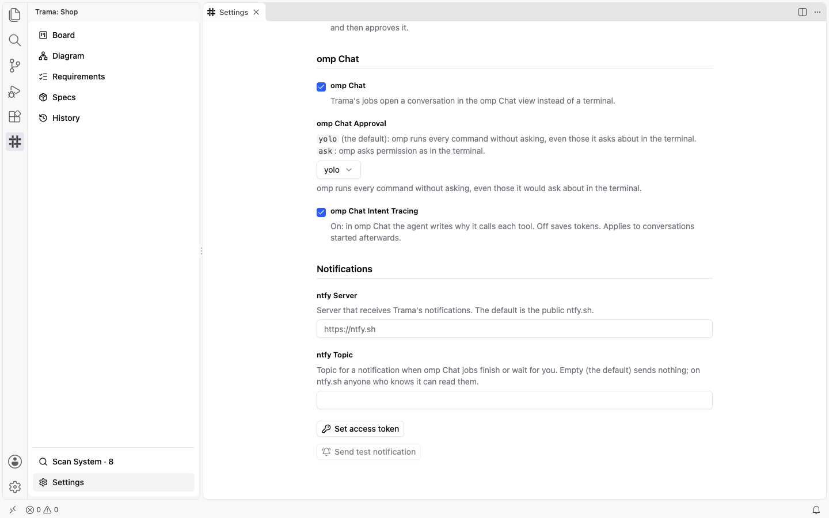The width and height of the screenshot is (829, 518).
Task: Click the split editor icon
Action: pos(803,12)
